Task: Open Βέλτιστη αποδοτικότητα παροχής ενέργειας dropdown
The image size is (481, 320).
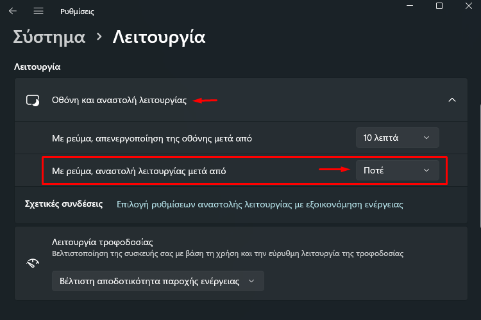Action: pos(158,281)
